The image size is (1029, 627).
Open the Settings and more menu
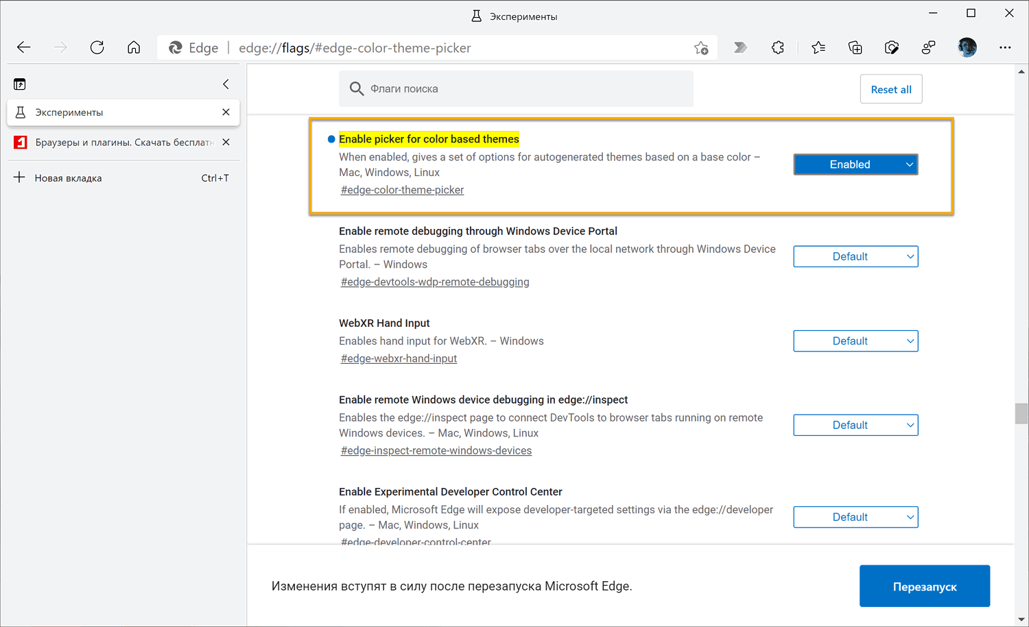click(1005, 47)
